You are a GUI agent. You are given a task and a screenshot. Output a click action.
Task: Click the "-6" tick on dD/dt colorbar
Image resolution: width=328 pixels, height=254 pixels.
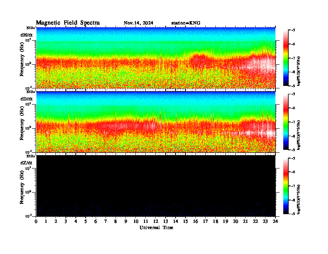(293, 108)
